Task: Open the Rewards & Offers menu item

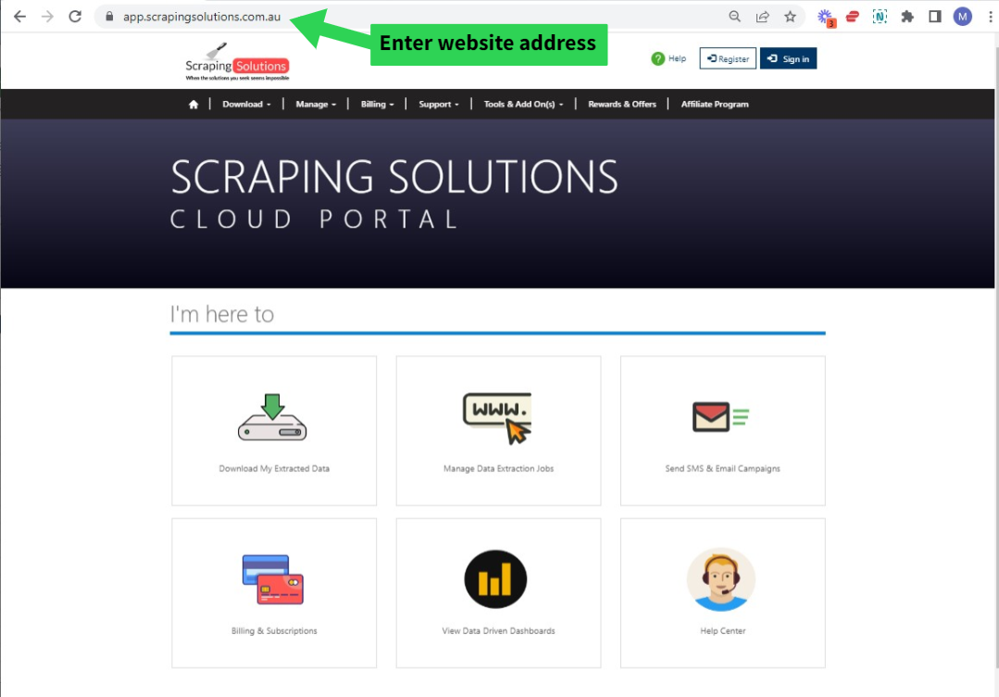Action: tap(622, 105)
